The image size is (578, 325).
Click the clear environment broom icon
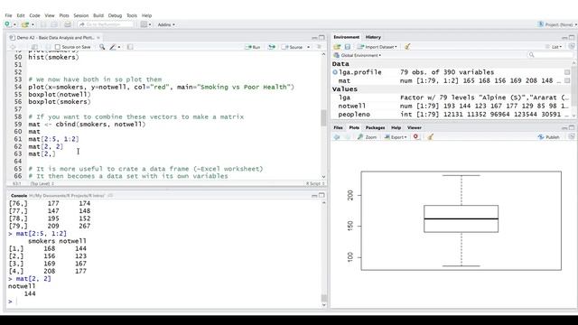[407, 47]
